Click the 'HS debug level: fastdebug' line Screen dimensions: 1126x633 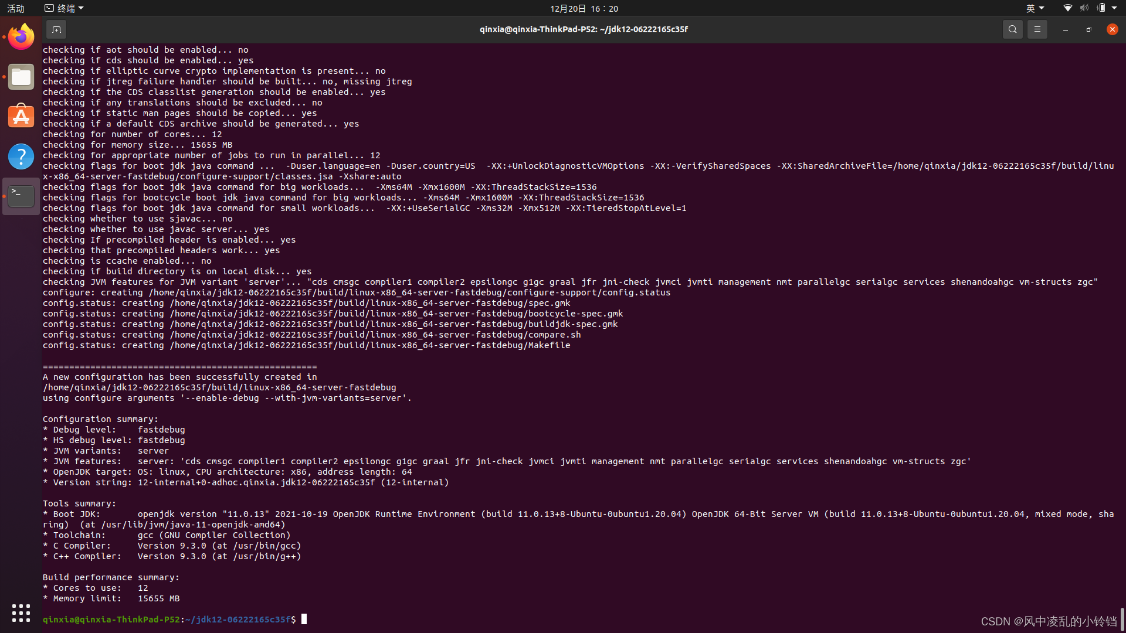114,440
